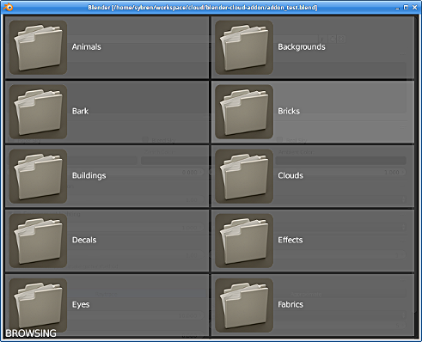422x342 pixels.
Task: Pick the Fabrics text label
Action: [x=291, y=304]
